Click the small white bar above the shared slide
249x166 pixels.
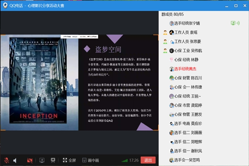[79, 37]
